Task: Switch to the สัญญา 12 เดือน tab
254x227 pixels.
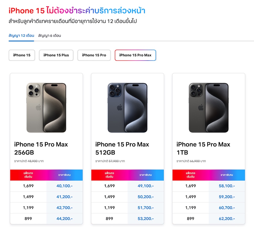Action: [21, 36]
